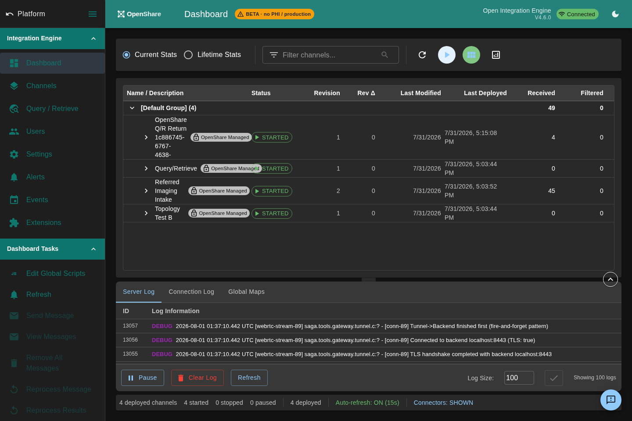Switch to the Global Maps tab

point(246,292)
